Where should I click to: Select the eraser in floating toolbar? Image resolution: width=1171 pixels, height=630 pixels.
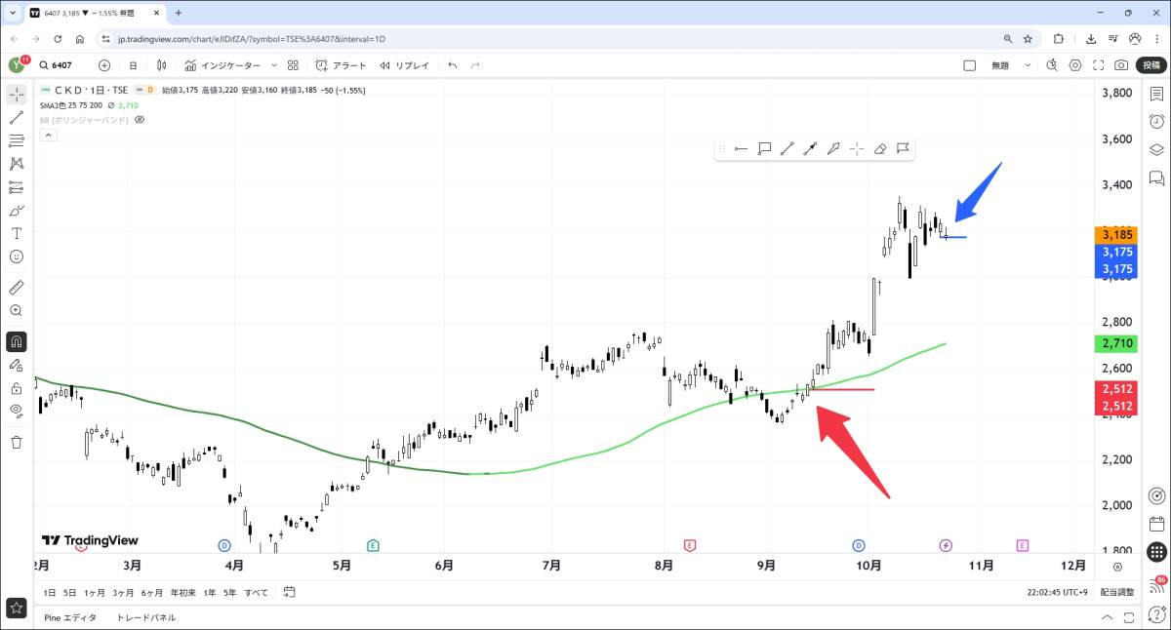879,148
